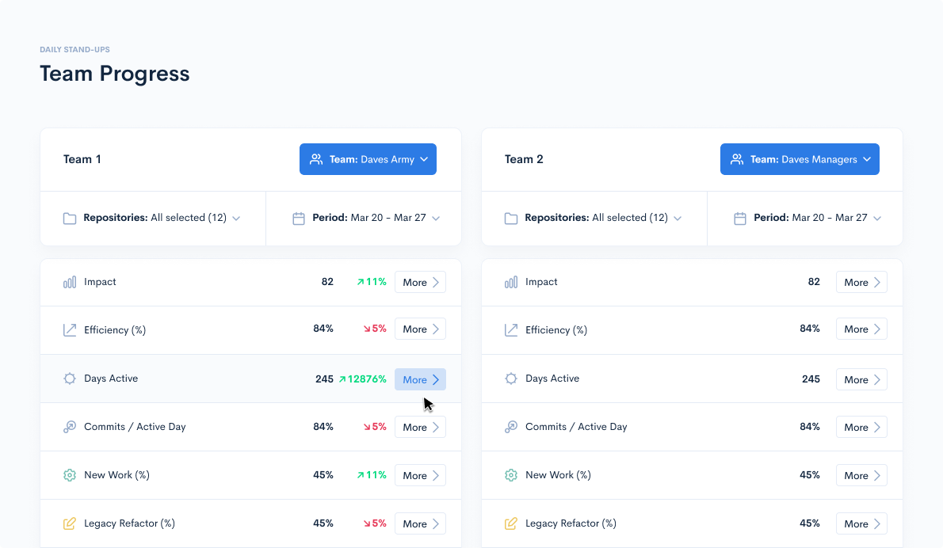
Task: Click the Commits / Active Day icon in Team 1
Action: 70,428
